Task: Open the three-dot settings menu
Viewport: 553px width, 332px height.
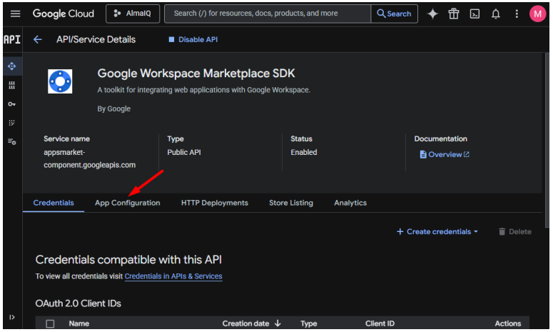Action: click(x=517, y=14)
